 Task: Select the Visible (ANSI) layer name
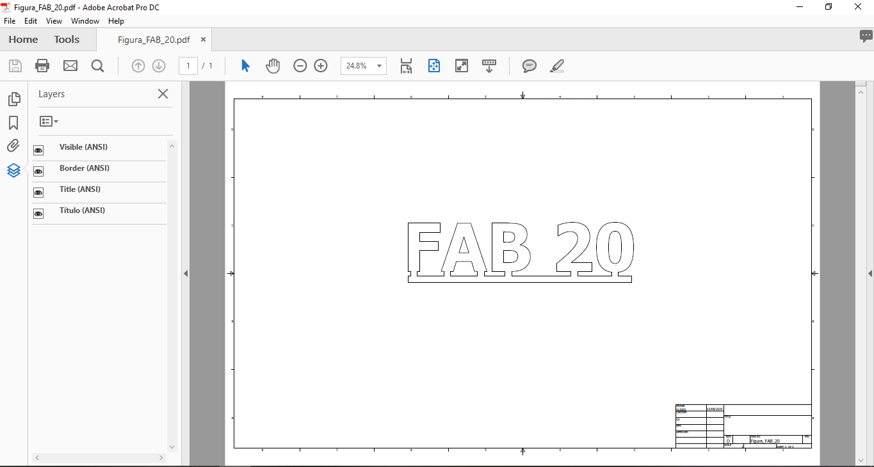pyautogui.click(x=83, y=147)
